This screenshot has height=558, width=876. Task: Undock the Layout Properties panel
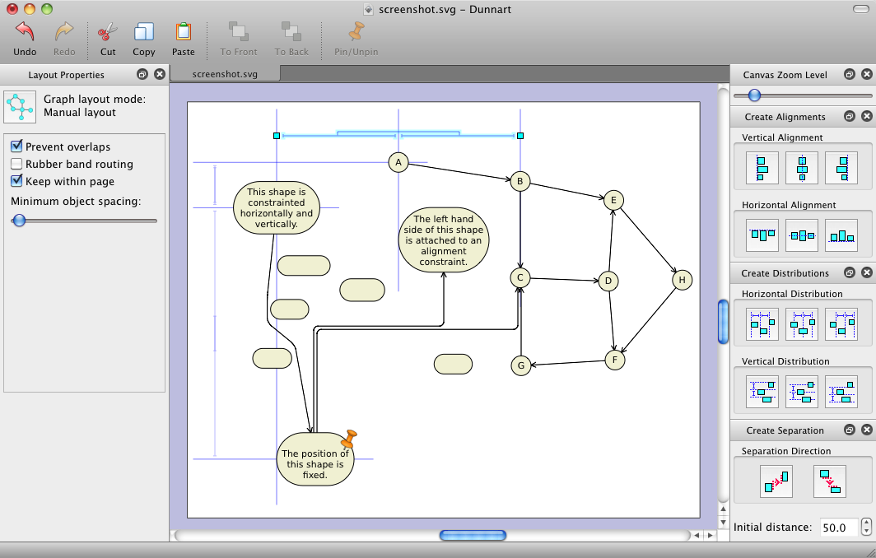(x=142, y=74)
